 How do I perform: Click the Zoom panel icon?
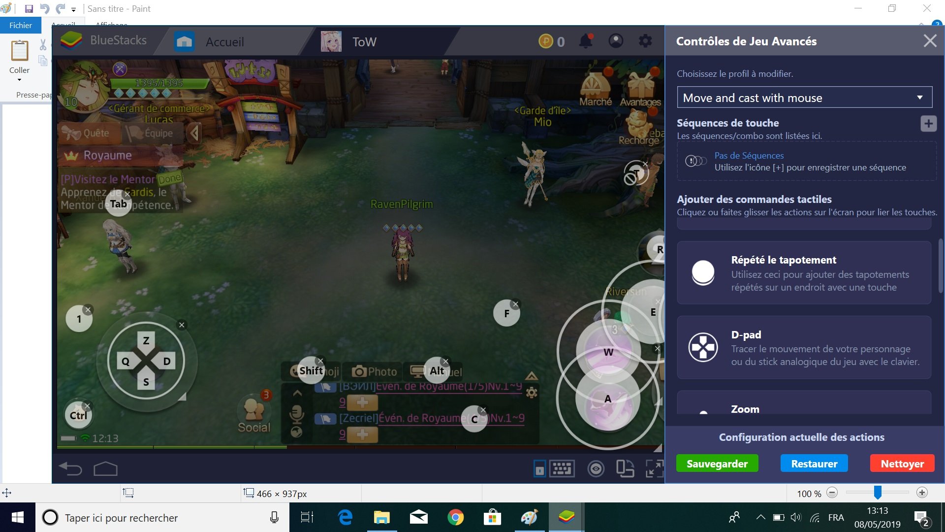tap(703, 410)
